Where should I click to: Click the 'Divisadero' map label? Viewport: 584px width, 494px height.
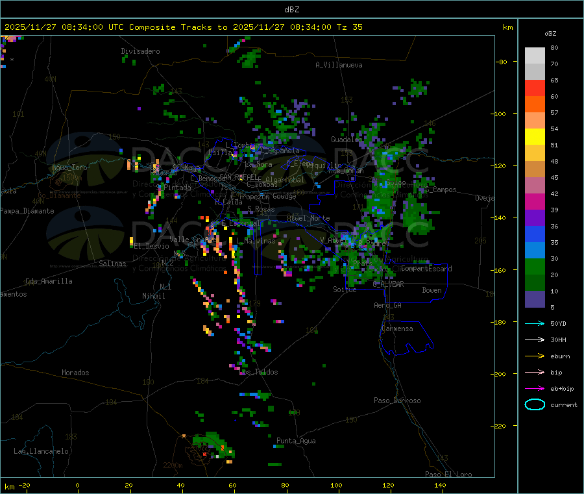140,51
